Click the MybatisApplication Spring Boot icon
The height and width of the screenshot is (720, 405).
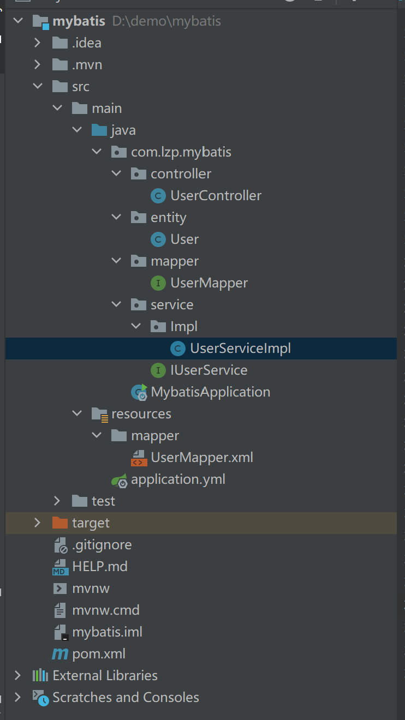pyautogui.click(x=139, y=392)
